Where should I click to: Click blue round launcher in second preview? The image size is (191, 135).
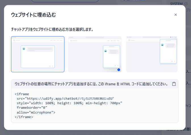[x=119, y=70]
